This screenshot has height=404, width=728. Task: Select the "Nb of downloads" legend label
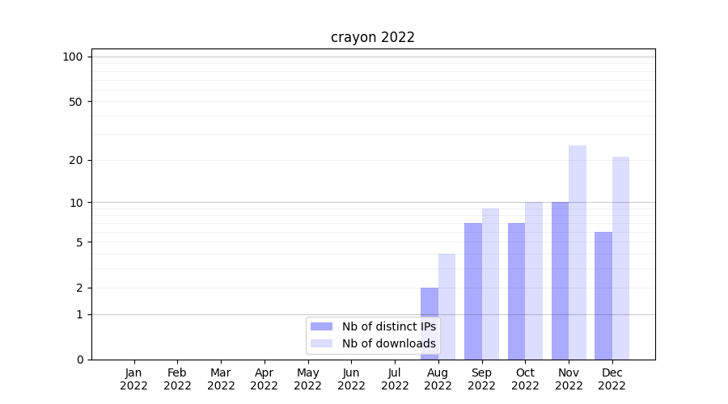[x=388, y=343]
